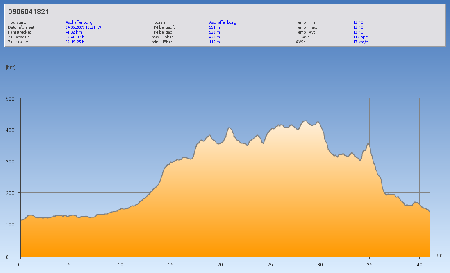Viewport: 450px width, 273px height.
Task: Click the 500 tick on the height axis
Action: 10,98
